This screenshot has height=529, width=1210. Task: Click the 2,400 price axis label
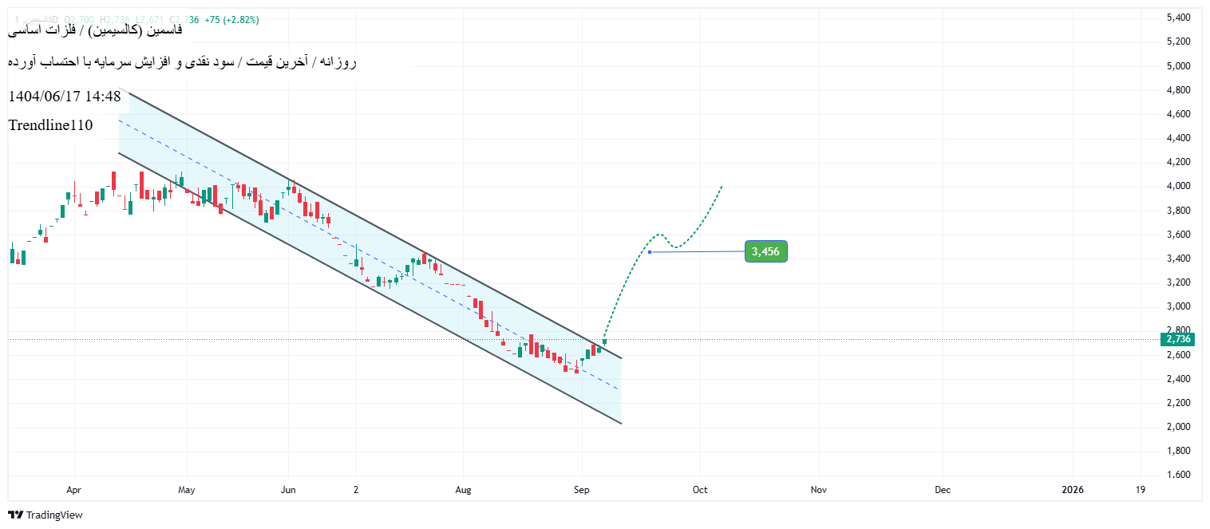point(1178,379)
